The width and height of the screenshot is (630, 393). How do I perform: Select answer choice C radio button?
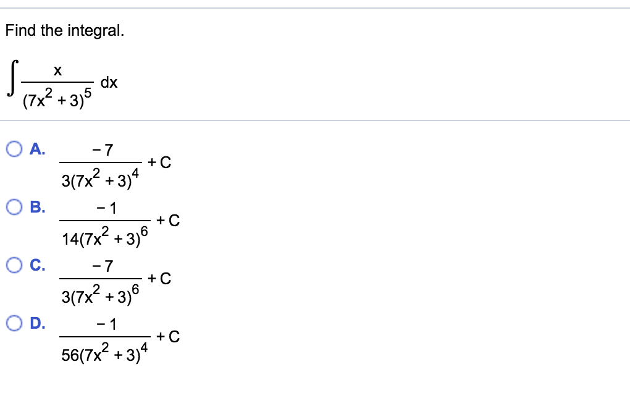14,265
